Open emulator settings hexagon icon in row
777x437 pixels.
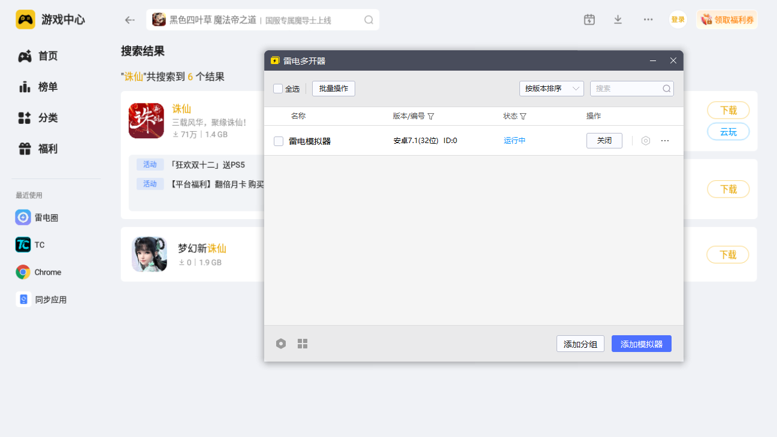click(645, 141)
